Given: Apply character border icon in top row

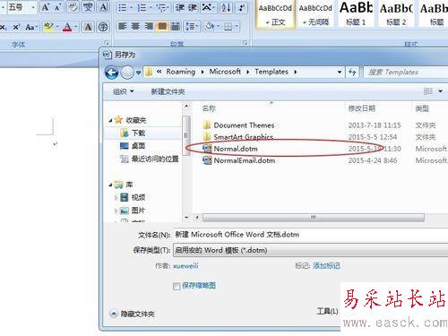Looking at the screenshot, I should pyautogui.click(x=103, y=7).
